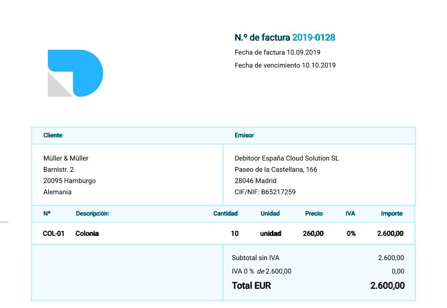Click the Cantidad column header
Image resolution: width=447 pixels, height=308 pixels.
click(225, 214)
